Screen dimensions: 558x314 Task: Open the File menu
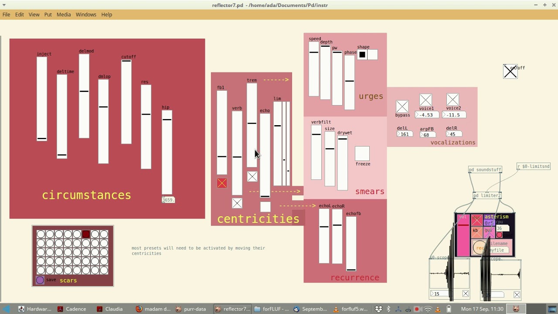6,14
